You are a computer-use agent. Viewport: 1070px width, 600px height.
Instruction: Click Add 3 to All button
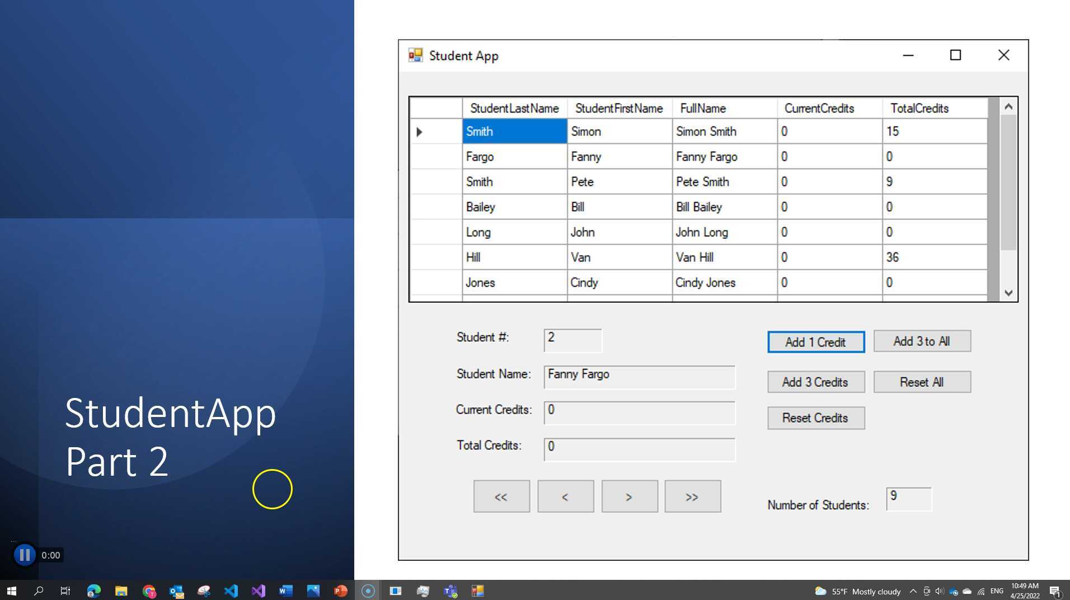click(922, 341)
